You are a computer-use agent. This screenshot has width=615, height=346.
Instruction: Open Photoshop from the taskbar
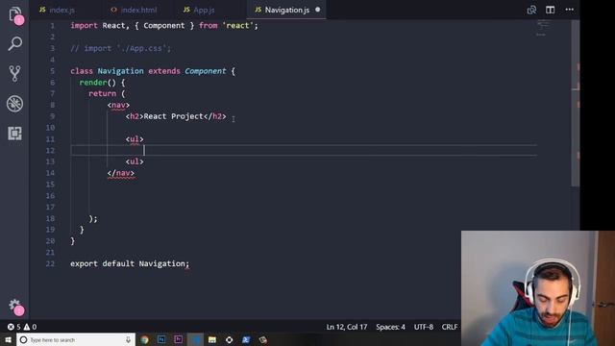point(161,339)
